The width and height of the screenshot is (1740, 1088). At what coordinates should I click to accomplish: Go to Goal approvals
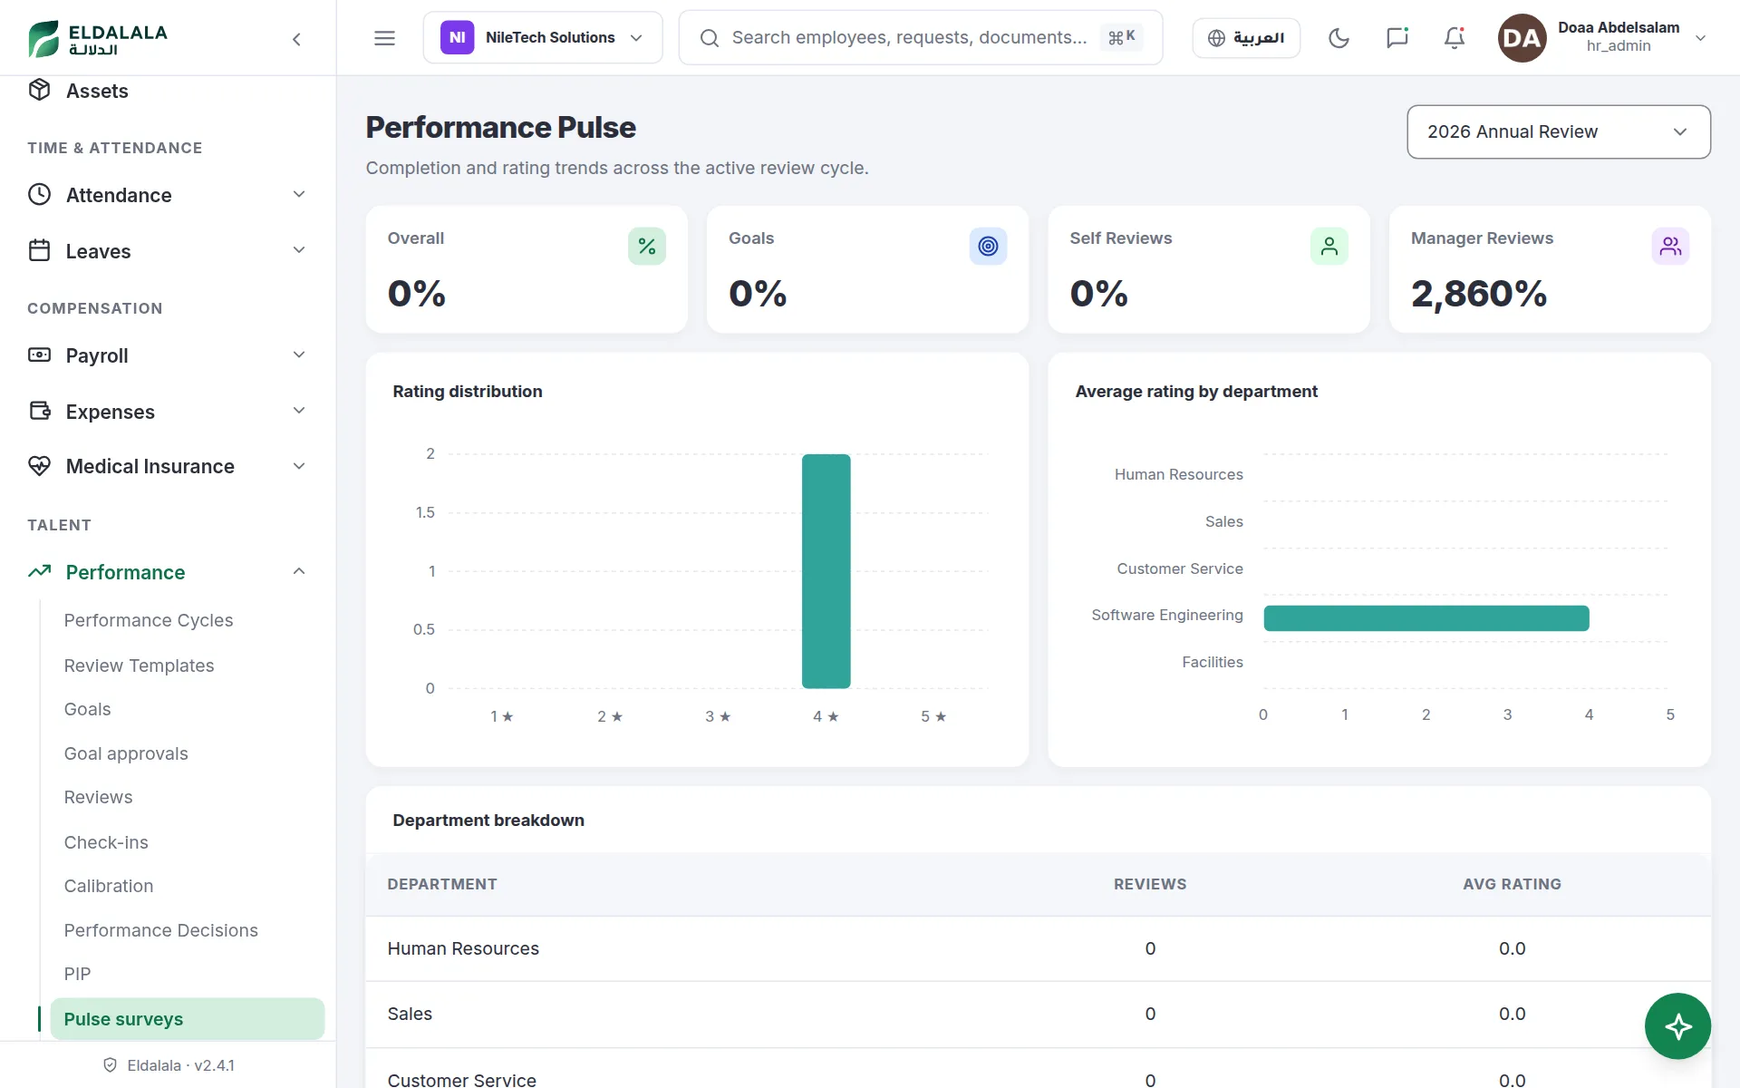click(x=126, y=753)
